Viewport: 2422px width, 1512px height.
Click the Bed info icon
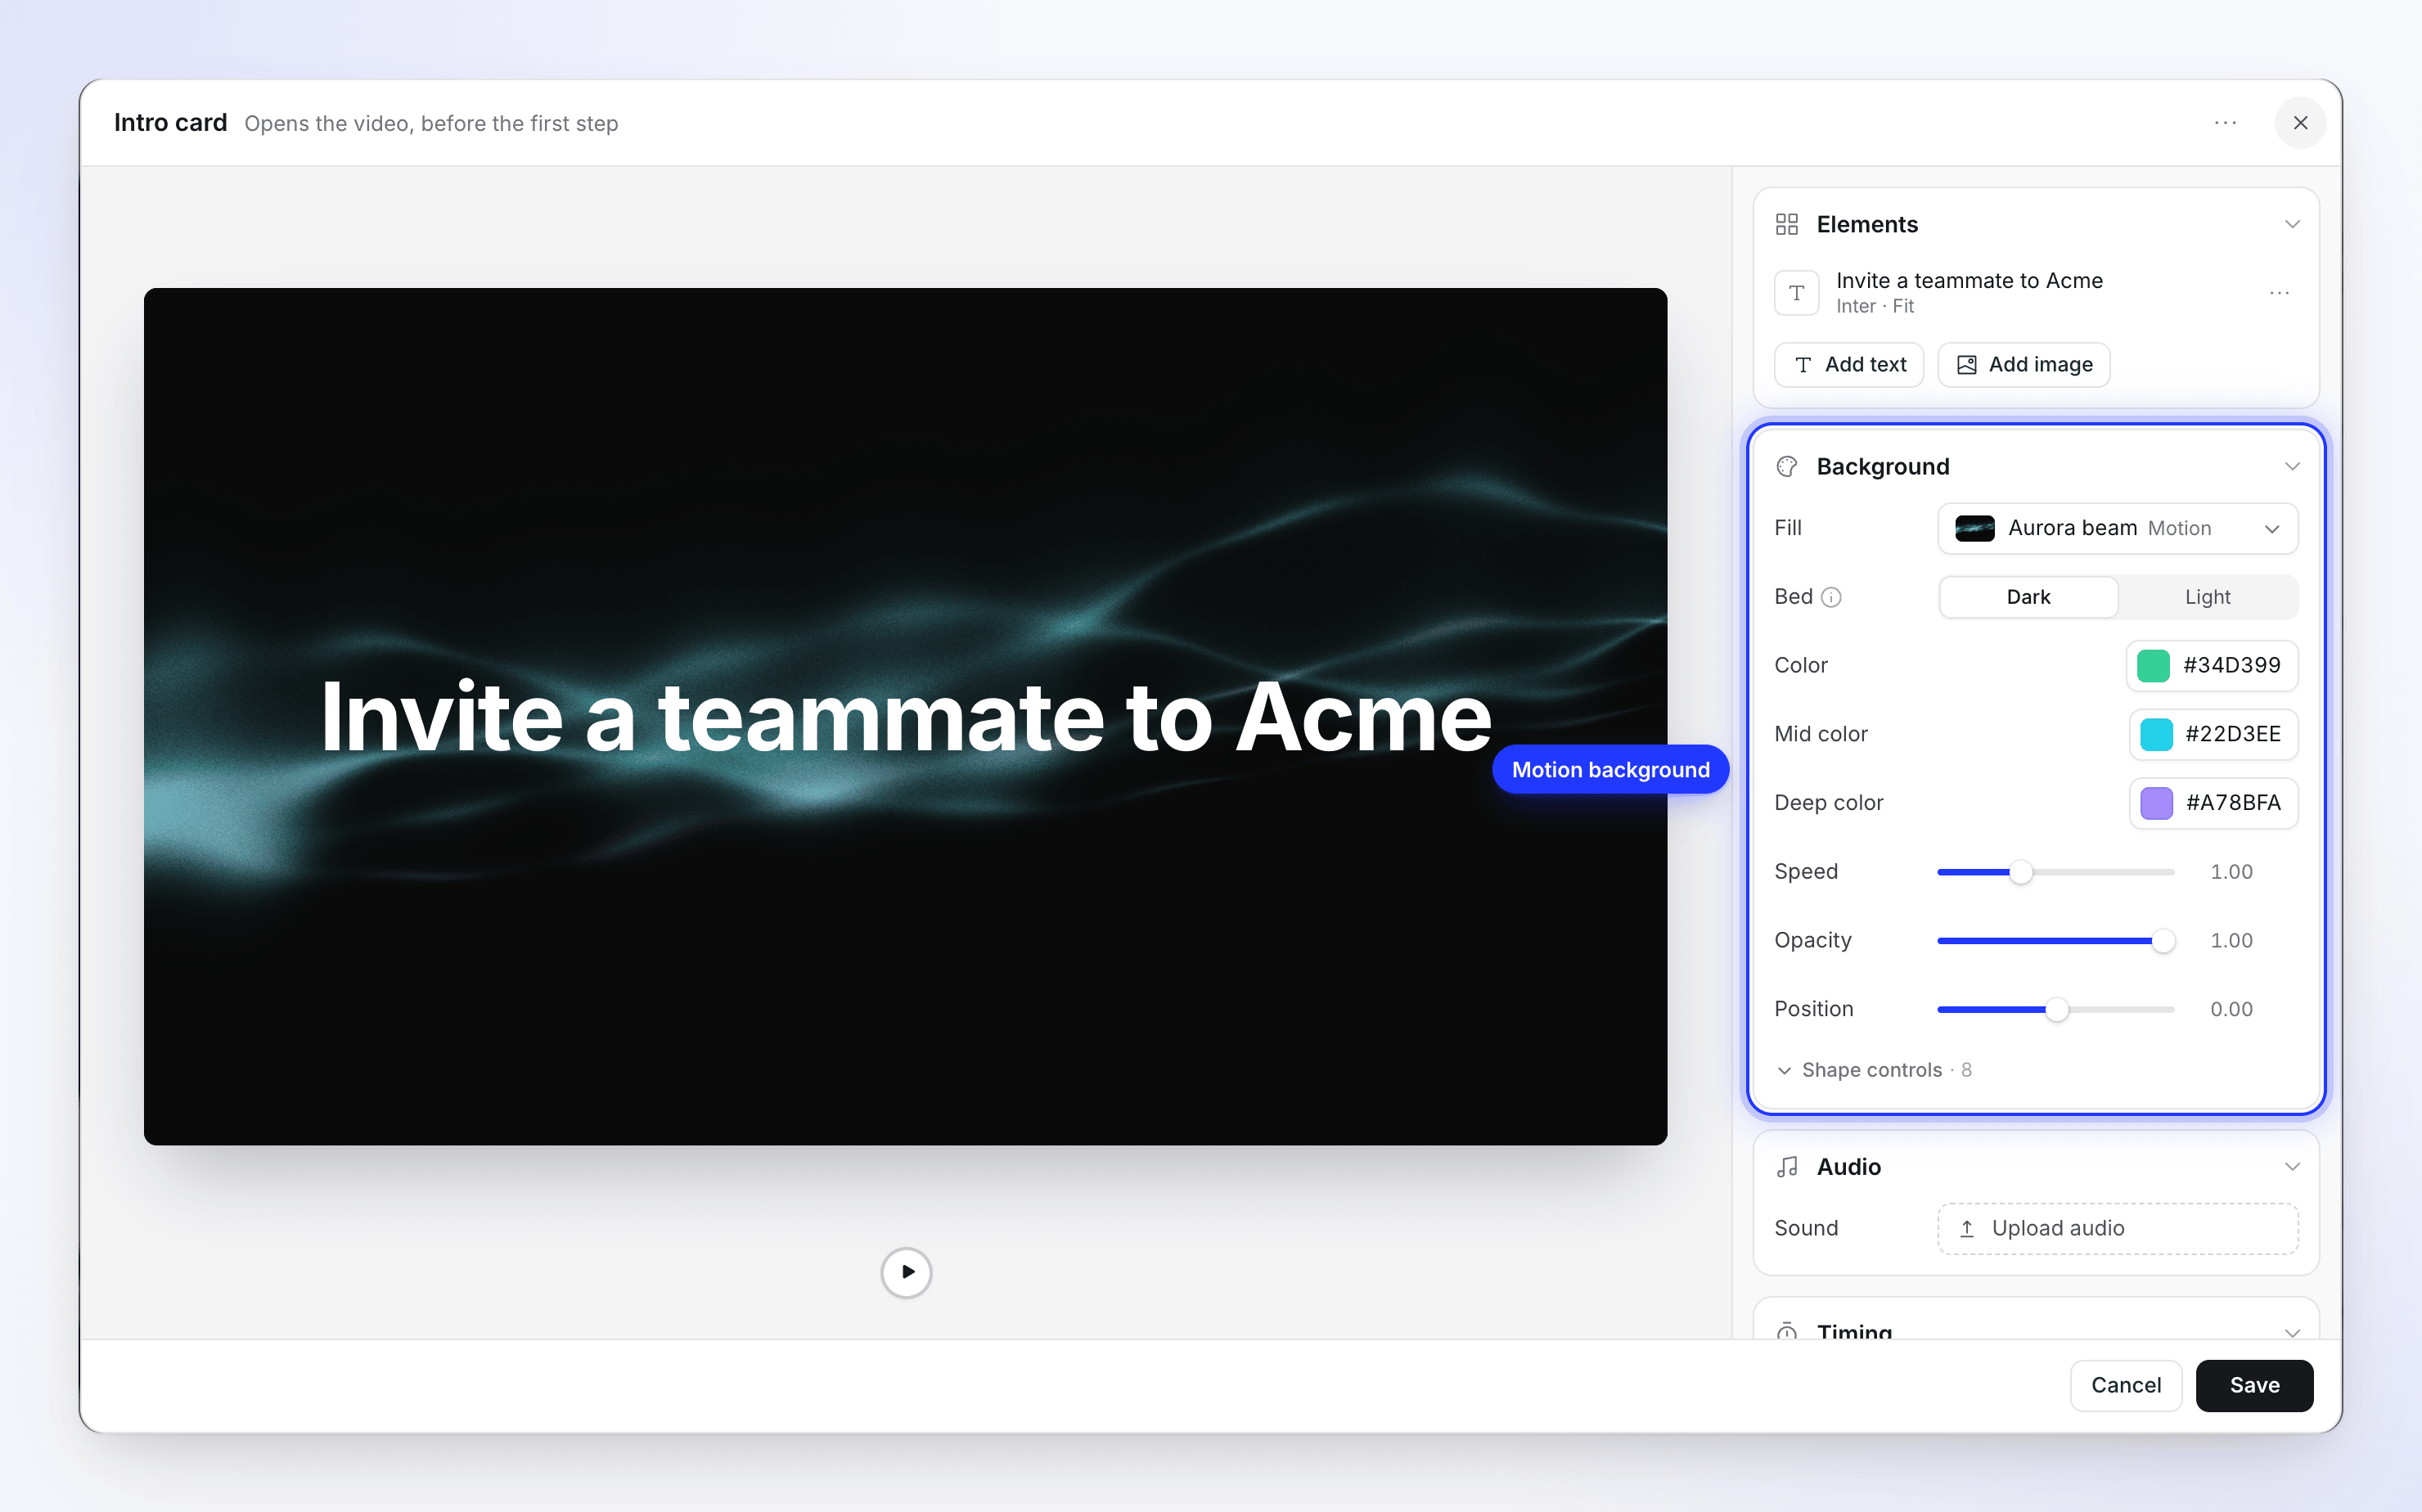(x=1831, y=597)
